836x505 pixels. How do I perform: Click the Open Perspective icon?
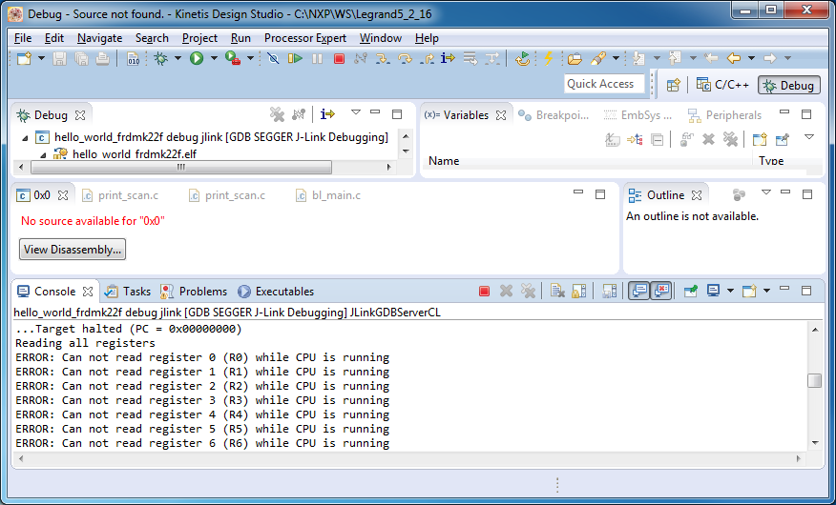click(674, 85)
